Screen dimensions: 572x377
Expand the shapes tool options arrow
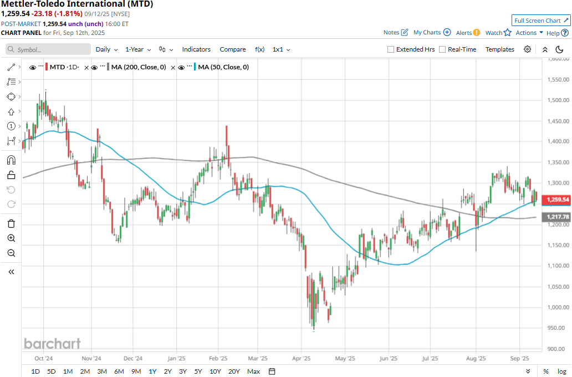pyautogui.click(x=19, y=96)
